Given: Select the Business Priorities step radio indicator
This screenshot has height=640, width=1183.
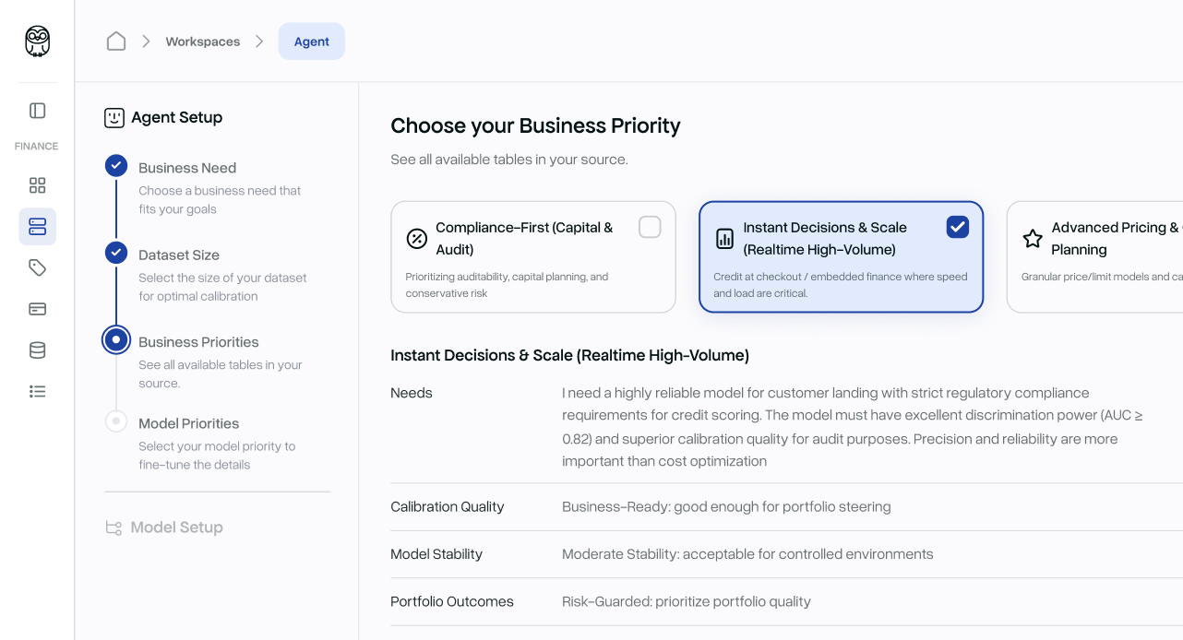Looking at the screenshot, I should tap(116, 340).
